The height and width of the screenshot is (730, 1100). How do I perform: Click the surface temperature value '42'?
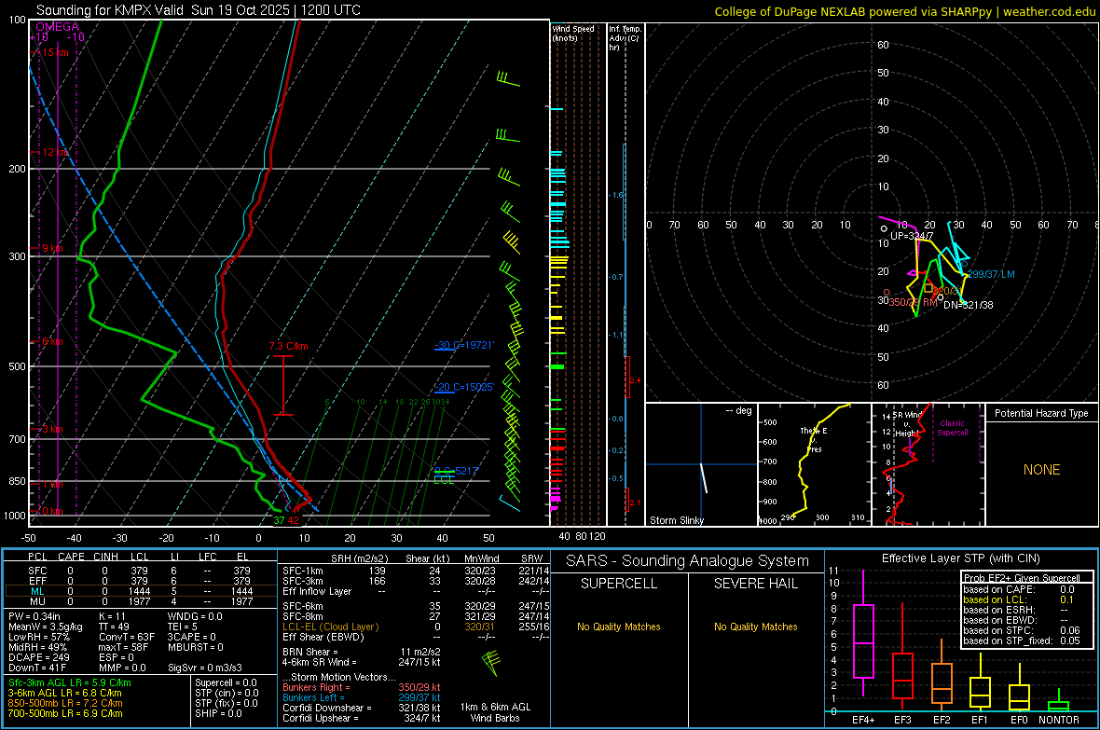[294, 520]
